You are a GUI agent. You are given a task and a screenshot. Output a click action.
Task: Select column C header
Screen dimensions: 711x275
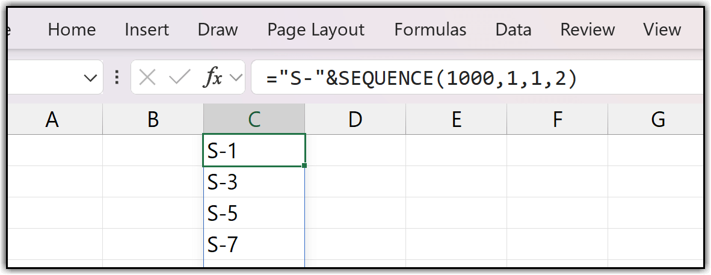(x=254, y=120)
